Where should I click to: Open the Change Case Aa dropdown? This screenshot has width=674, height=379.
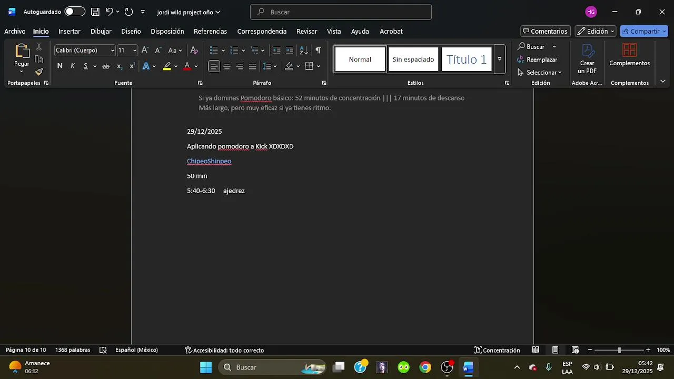click(x=175, y=51)
